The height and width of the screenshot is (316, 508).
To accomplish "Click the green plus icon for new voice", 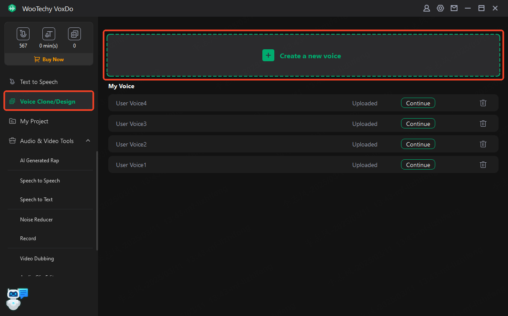I will coord(268,56).
